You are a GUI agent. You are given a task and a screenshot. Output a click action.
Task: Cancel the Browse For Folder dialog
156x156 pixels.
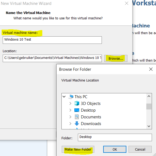(x=140, y=149)
